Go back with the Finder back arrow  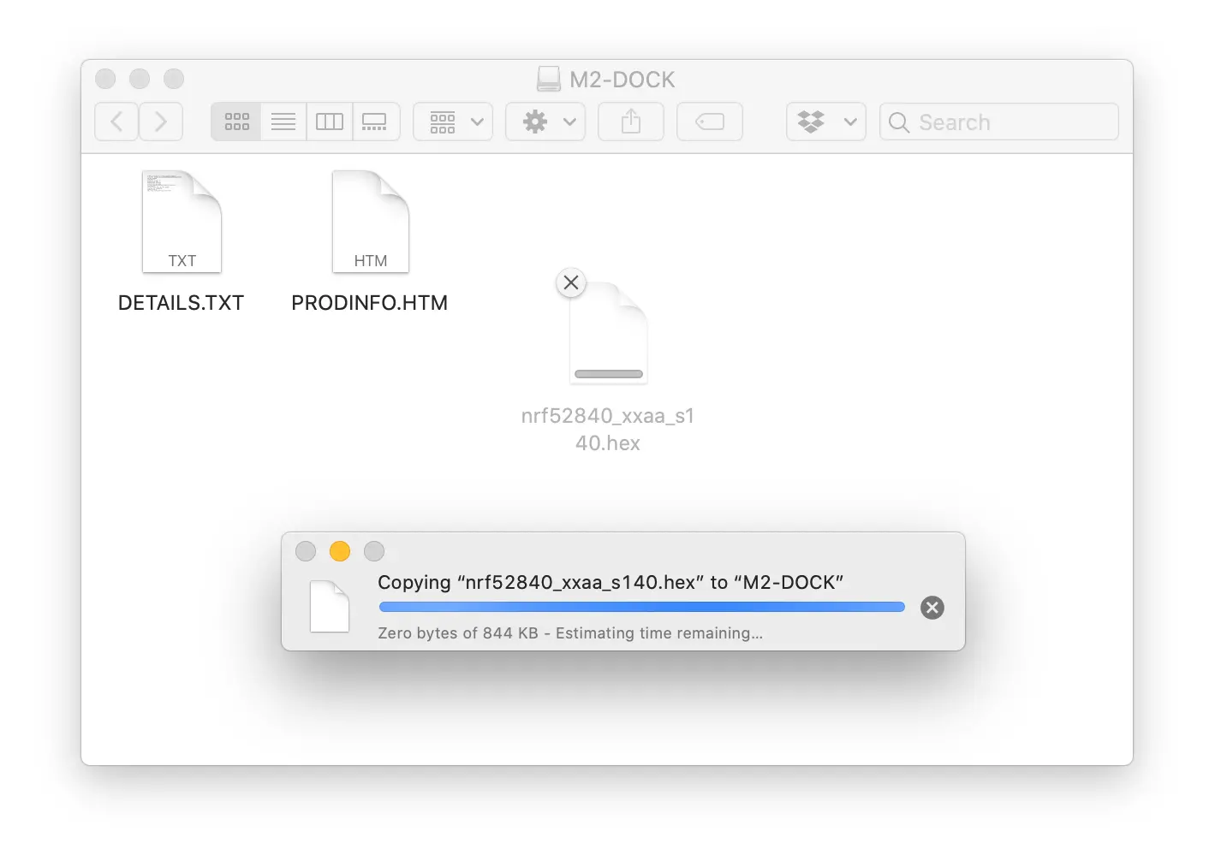click(x=116, y=122)
